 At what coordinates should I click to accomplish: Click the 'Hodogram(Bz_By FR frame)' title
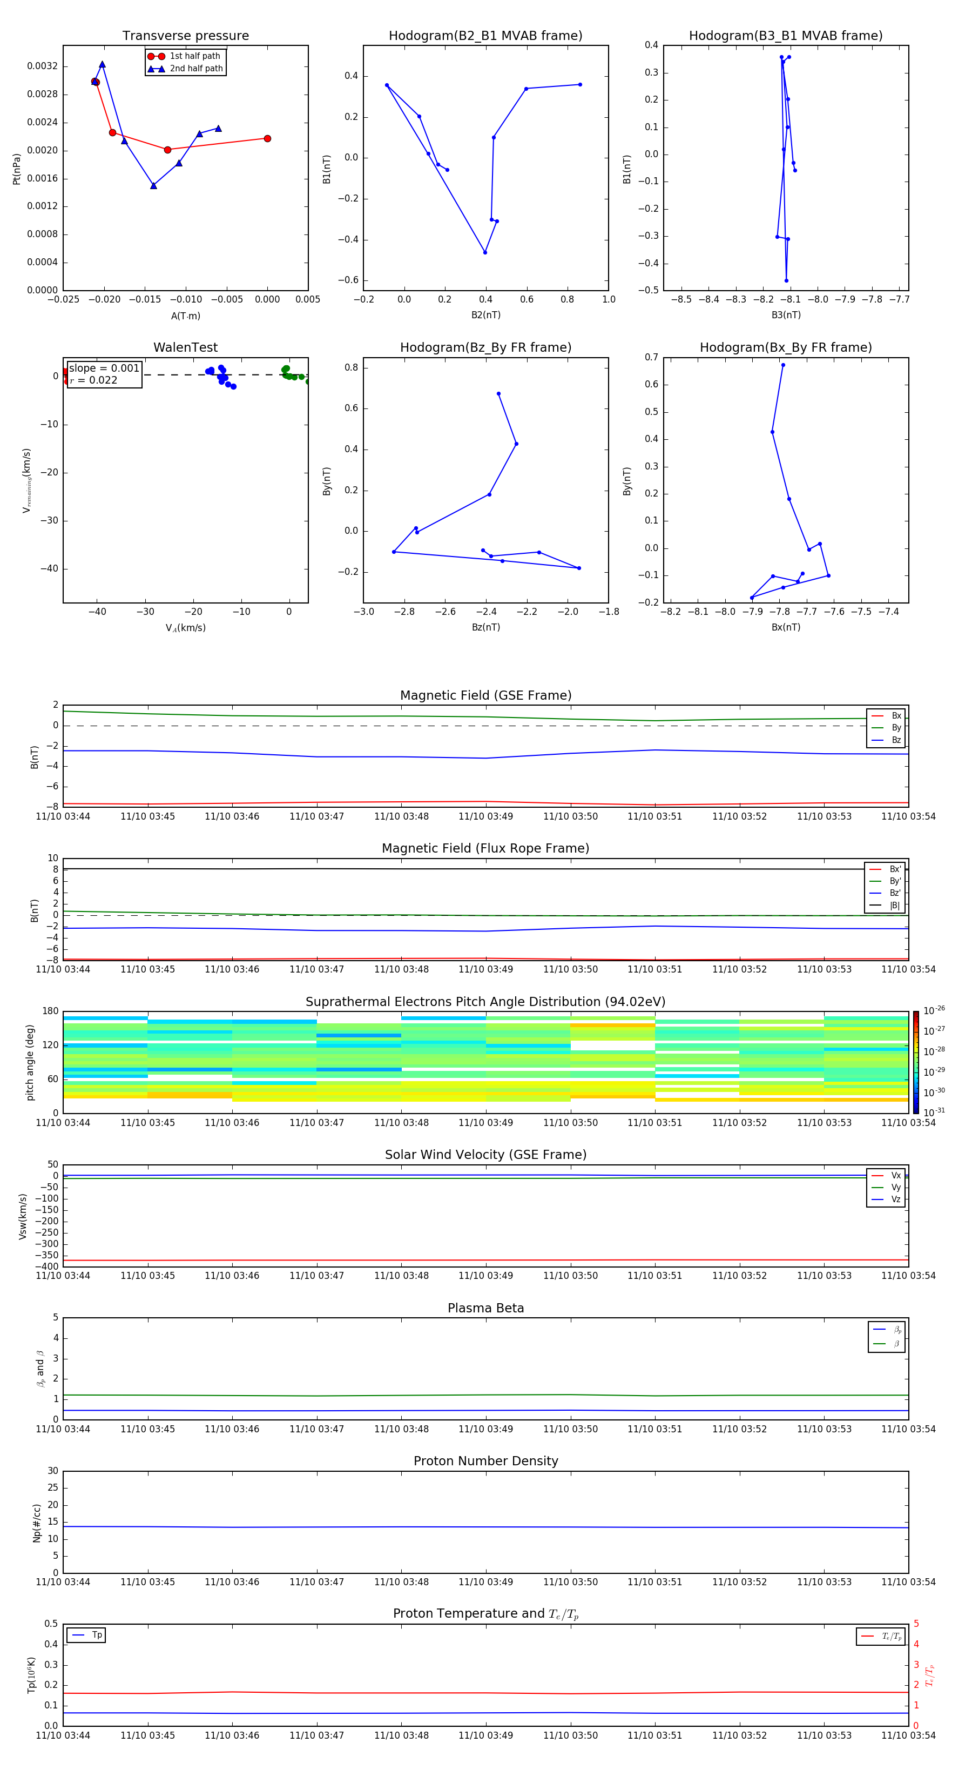click(485, 347)
